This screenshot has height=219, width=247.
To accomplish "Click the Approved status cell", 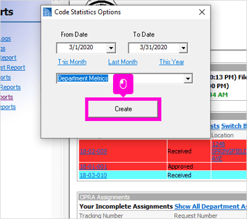I will coord(180,166).
